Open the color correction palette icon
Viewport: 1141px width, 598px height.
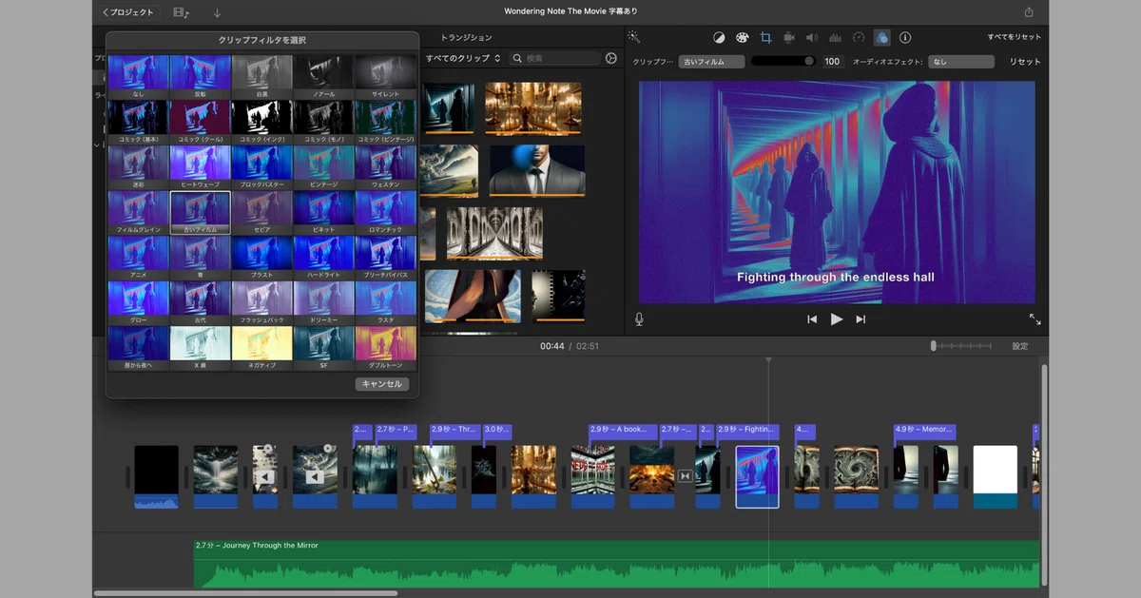pyautogui.click(x=743, y=38)
